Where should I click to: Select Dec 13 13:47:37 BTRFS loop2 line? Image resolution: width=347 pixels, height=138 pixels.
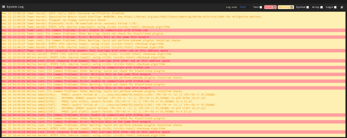click(x=173, y=44)
